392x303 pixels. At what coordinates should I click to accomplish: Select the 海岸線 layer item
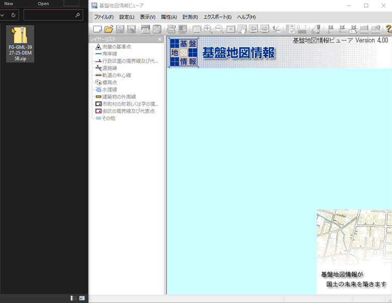tap(109, 54)
